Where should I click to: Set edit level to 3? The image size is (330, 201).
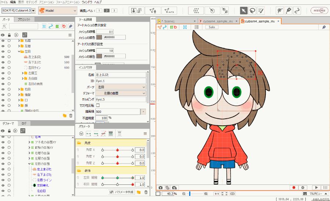point(114,11)
